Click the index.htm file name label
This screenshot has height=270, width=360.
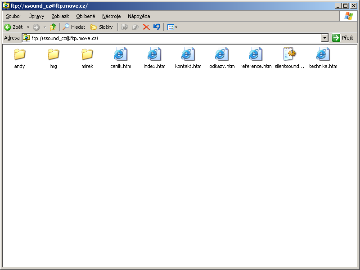pyautogui.click(x=154, y=66)
